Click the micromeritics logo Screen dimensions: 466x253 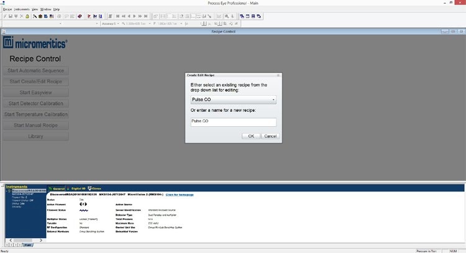35,43
